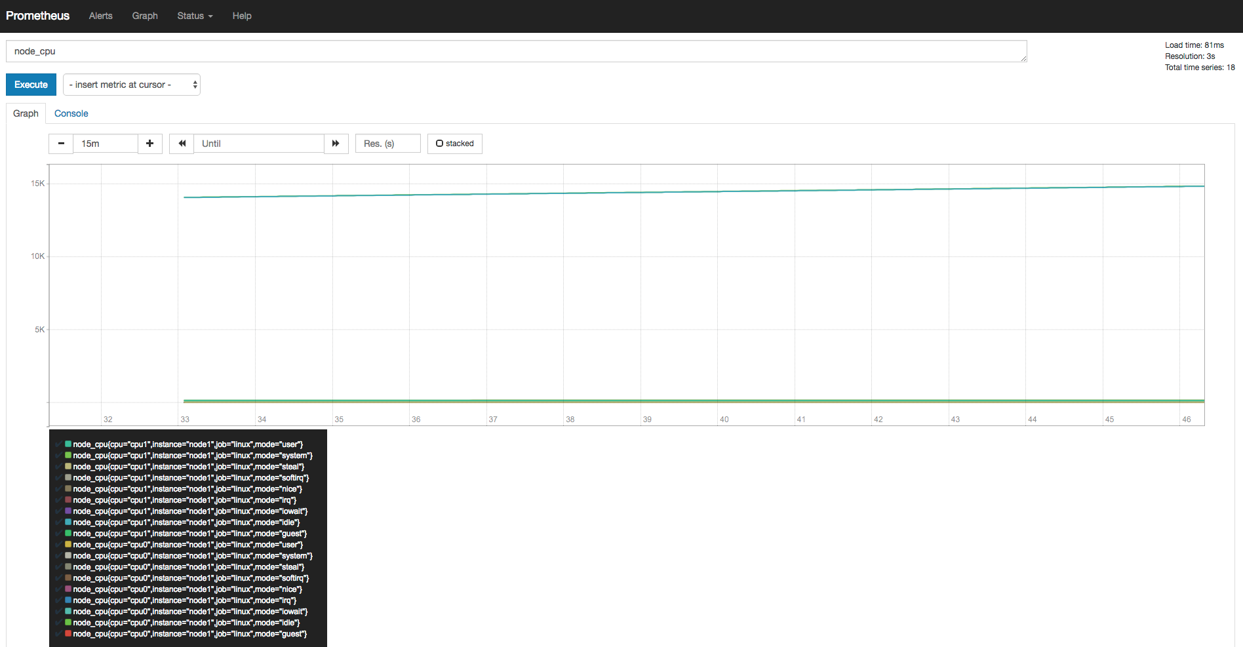The width and height of the screenshot is (1243, 647).
Task: Toggle checkmark for cpu0 mode="guest" series
Action: (x=59, y=633)
